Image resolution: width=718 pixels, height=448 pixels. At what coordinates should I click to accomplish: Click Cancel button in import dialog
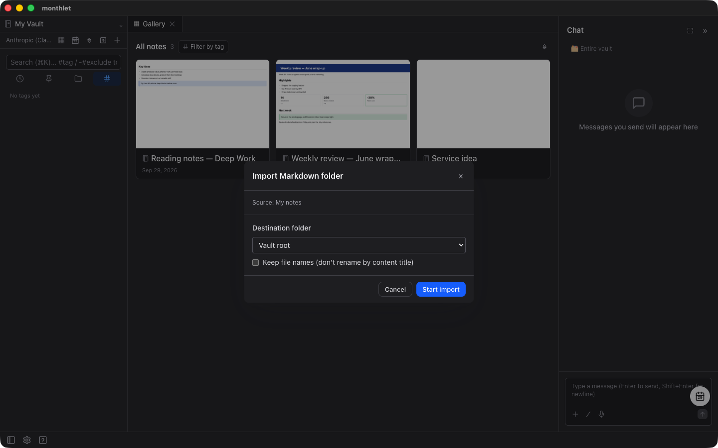(x=395, y=289)
